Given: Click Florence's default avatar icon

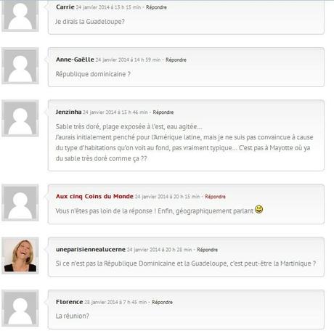Looking at the screenshot, I should 20,308.
